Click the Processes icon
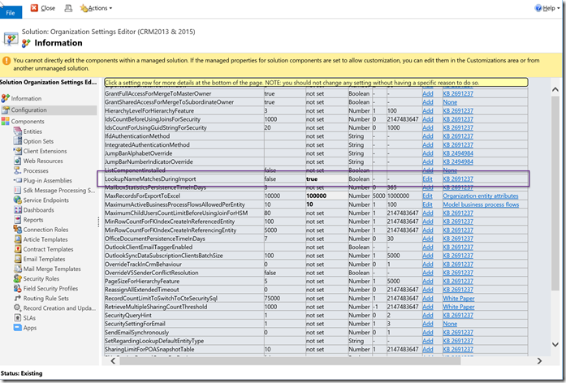 click(x=17, y=170)
